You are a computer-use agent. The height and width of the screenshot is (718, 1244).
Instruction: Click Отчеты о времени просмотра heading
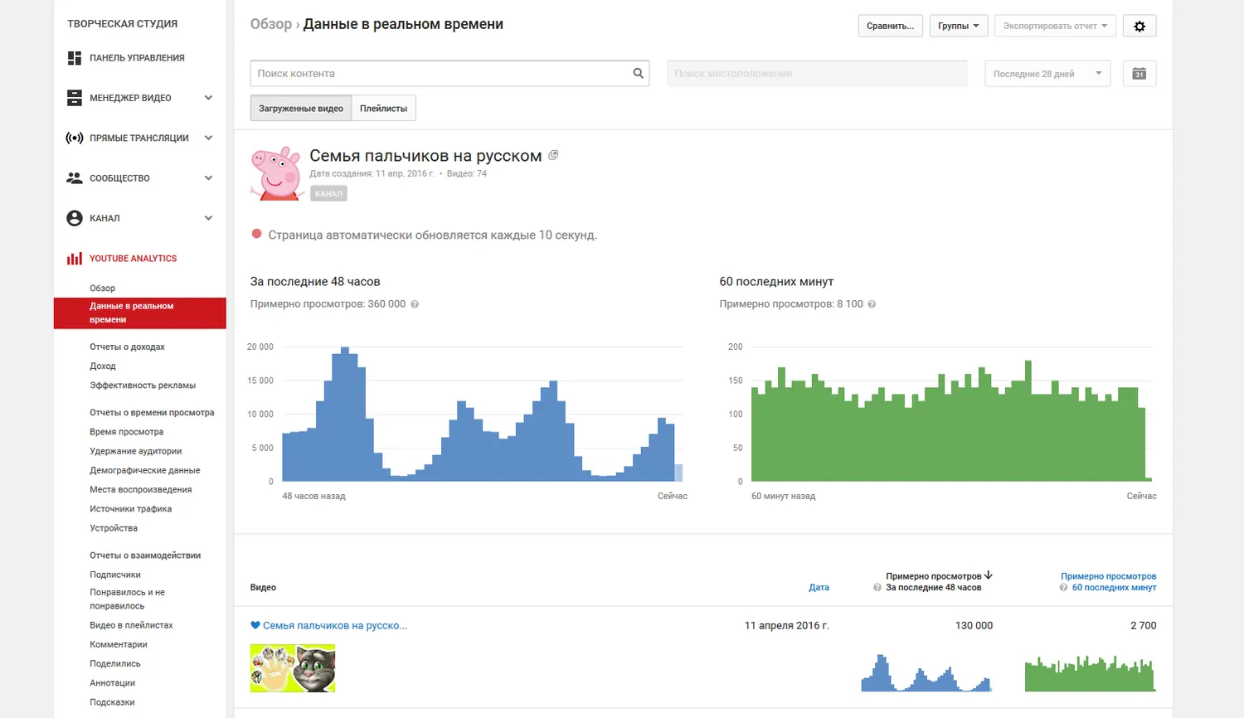tap(152, 413)
